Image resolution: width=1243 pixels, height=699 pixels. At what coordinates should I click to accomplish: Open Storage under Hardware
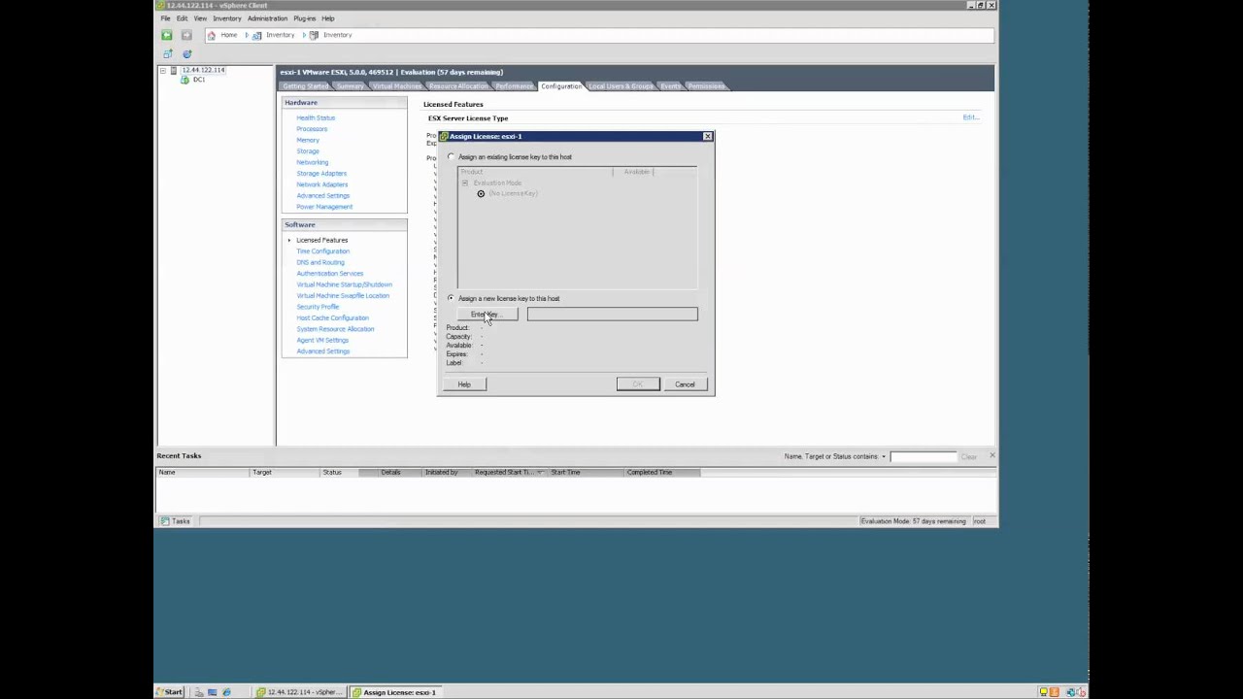308,151
